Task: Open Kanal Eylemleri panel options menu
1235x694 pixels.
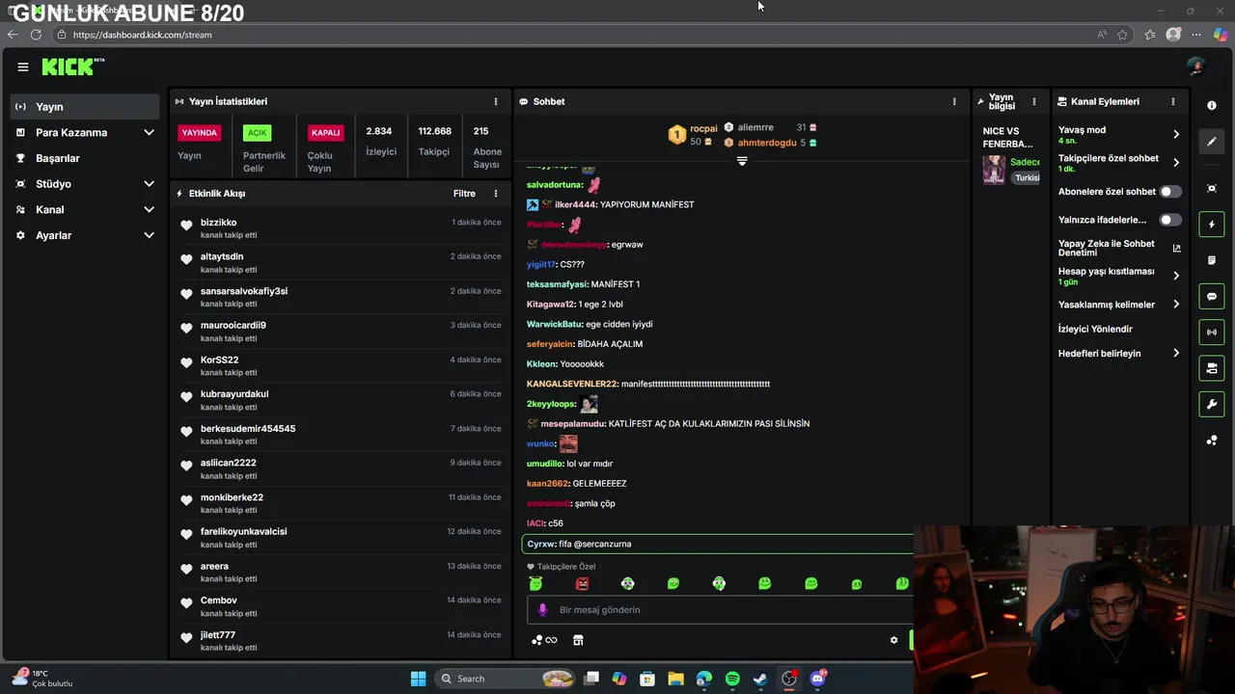Action: (x=1173, y=101)
